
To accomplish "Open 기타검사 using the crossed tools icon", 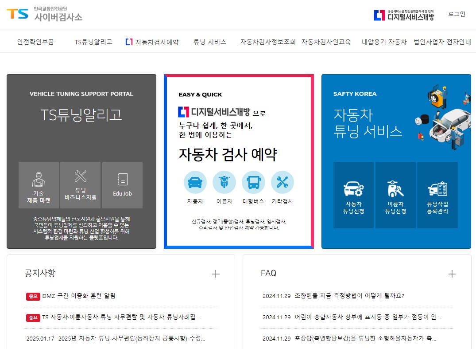I will coord(282,182).
